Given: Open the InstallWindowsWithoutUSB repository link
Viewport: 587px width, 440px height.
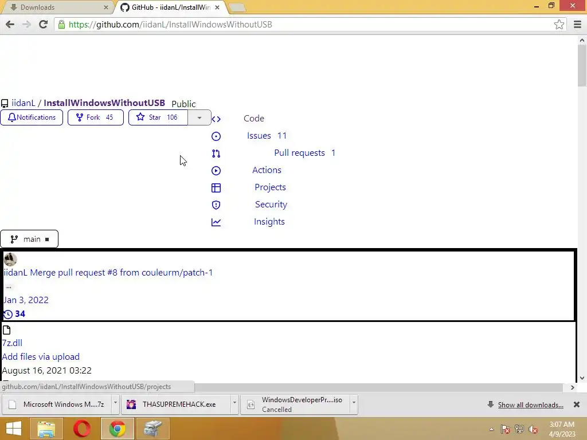Looking at the screenshot, I should click(104, 103).
